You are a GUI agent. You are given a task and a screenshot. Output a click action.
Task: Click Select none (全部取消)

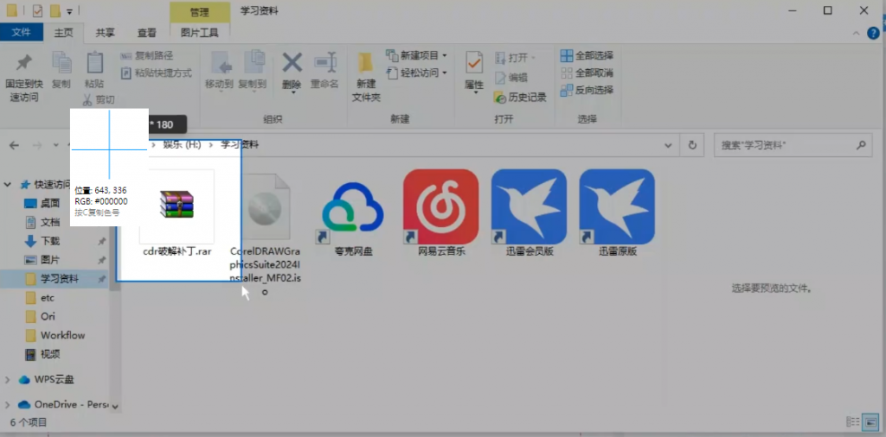pyautogui.click(x=587, y=73)
